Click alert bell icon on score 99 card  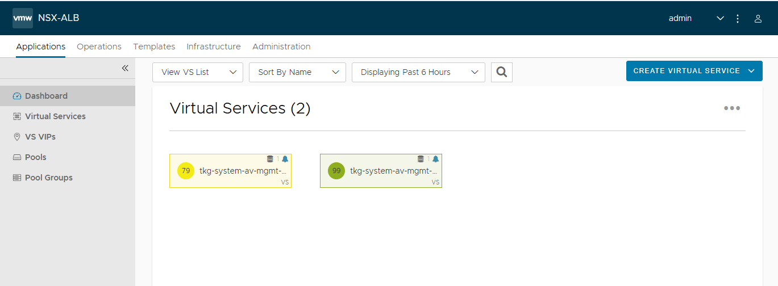click(436, 159)
